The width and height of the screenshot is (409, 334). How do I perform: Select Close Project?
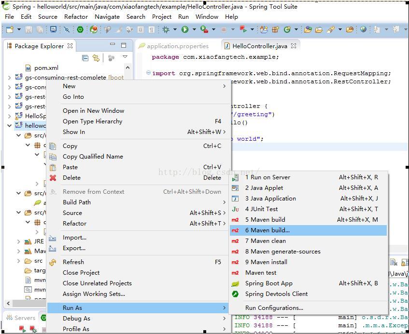tap(138, 273)
